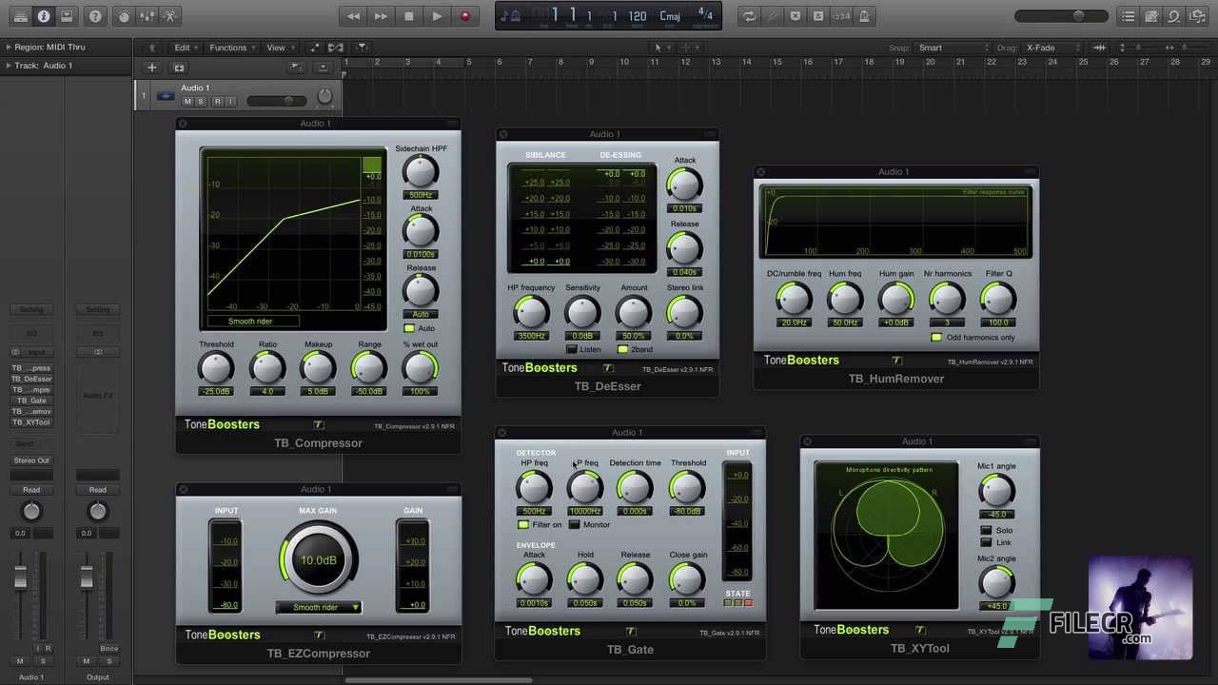Open the Mixer from the toolbar
The width and height of the screenshot is (1218, 685).
[x=147, y=16]
